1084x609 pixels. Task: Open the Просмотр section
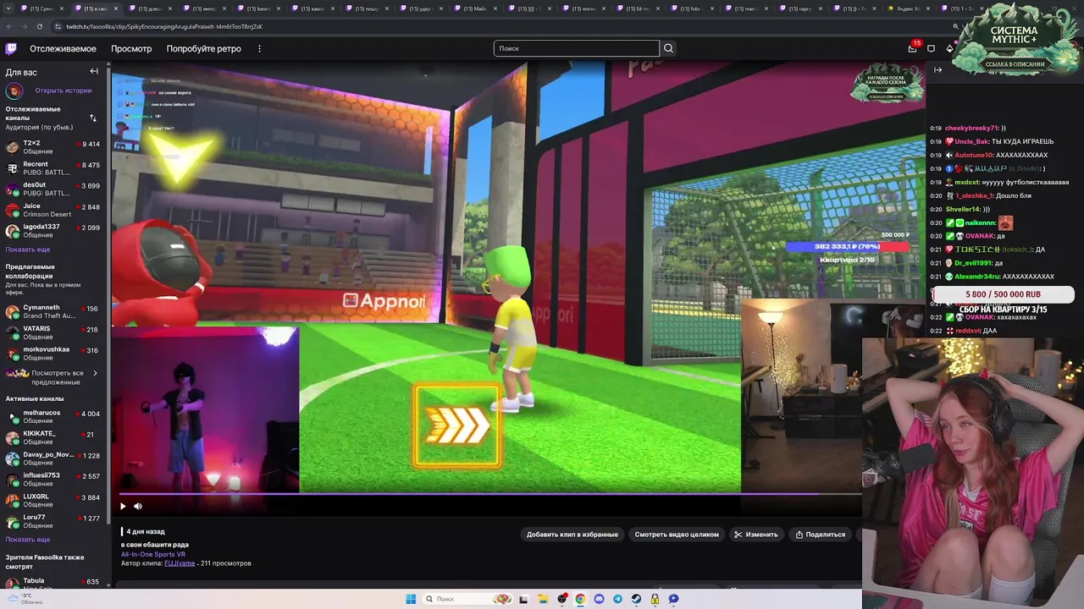pos(131,48)
